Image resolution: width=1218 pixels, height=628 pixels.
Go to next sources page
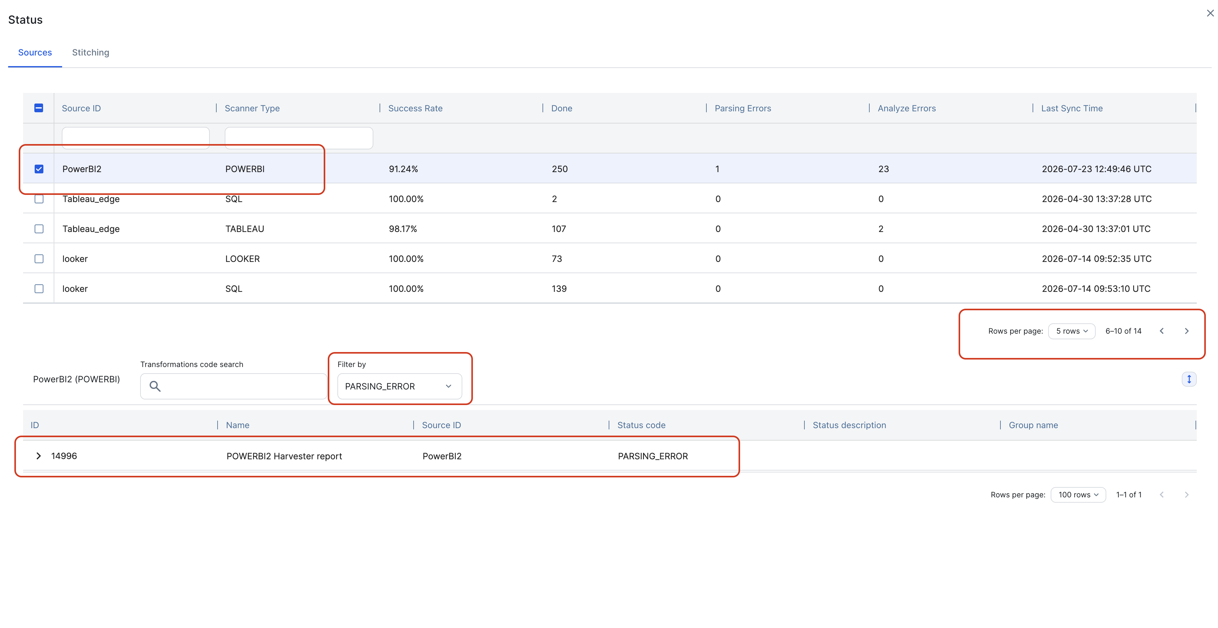pos(1186,331)
